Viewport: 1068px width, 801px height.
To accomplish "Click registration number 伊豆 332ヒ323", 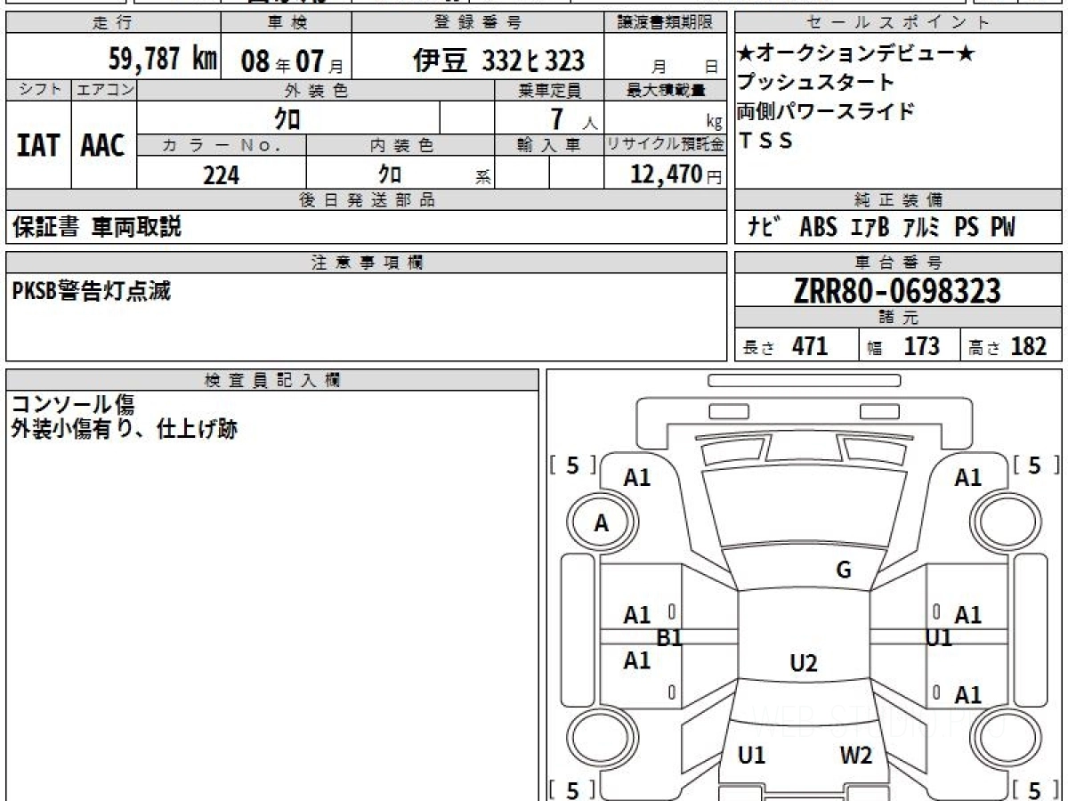I will 498,61.
